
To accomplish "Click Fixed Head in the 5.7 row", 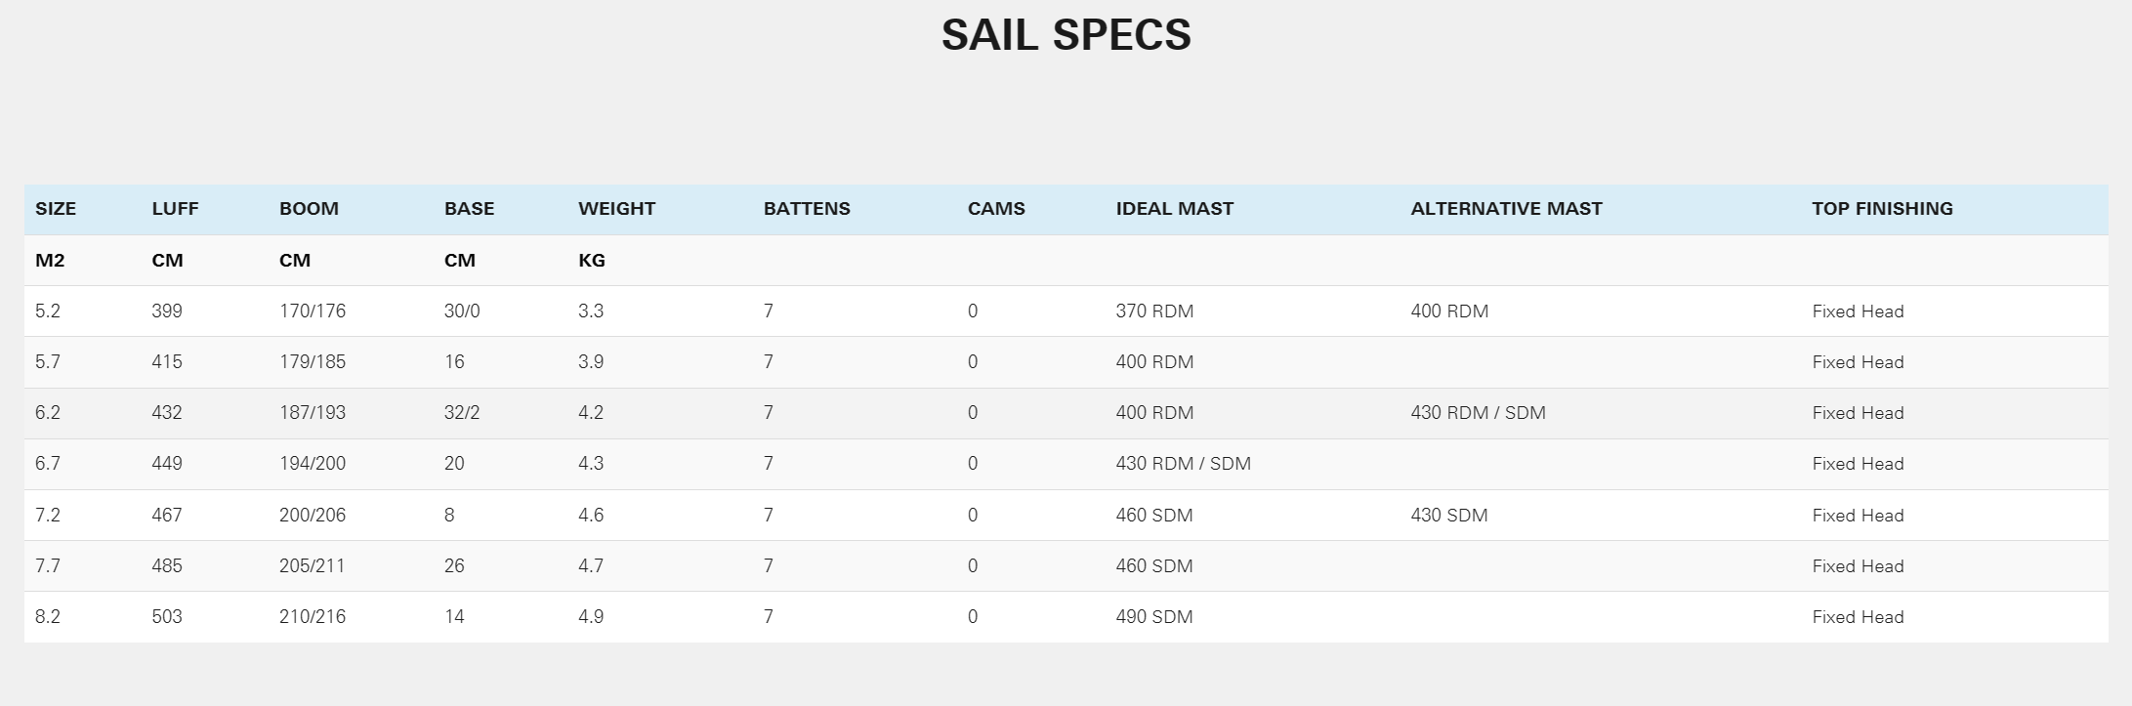I will (1858, 361).
